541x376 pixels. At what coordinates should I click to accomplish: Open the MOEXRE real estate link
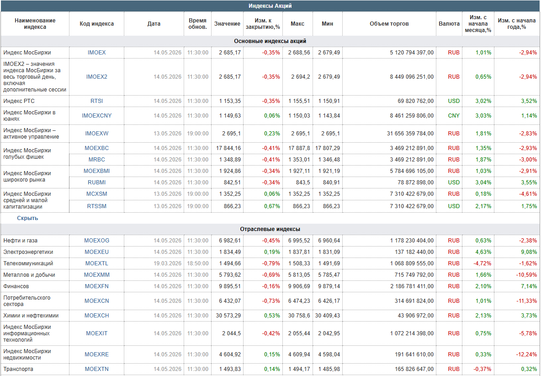(96, 355)
